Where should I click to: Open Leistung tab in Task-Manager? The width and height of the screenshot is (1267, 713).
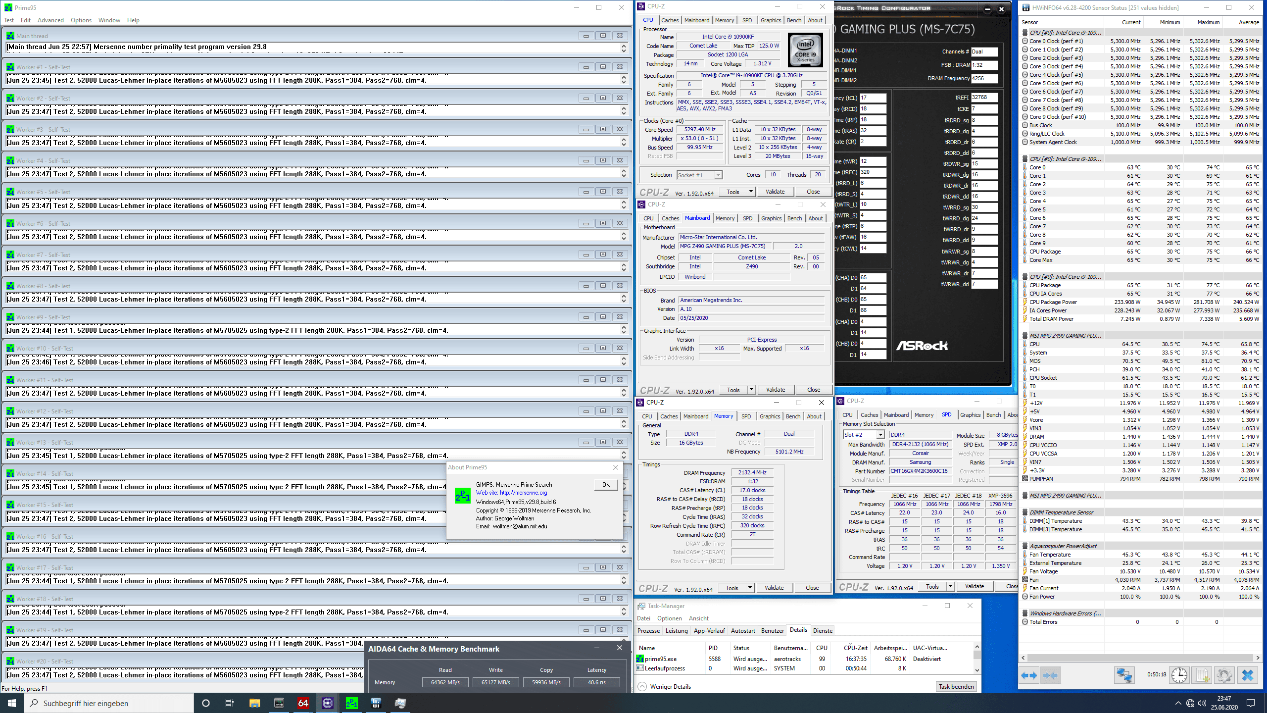coord(676,630)
